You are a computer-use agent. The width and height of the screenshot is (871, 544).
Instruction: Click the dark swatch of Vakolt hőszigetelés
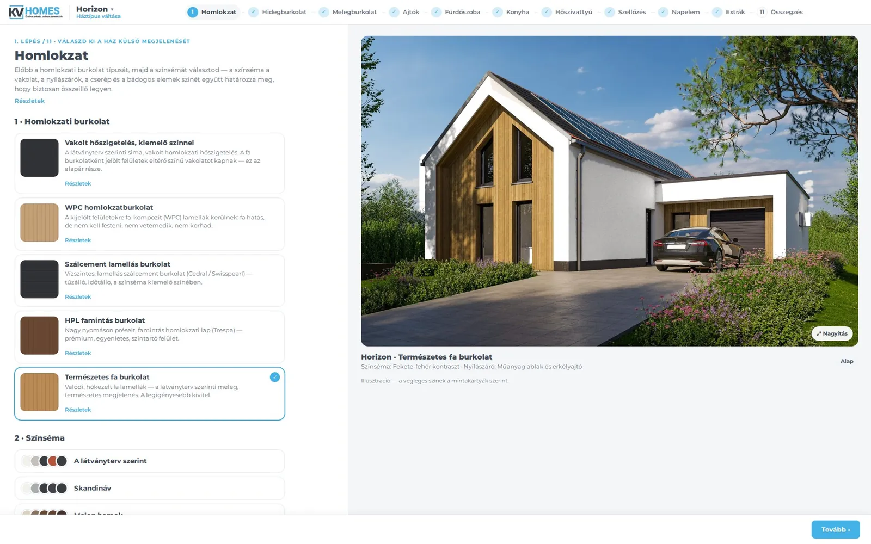39,158
